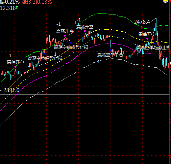
Task: Click the green down arrow beside 12.318
Action: click(x=17, y=8)
